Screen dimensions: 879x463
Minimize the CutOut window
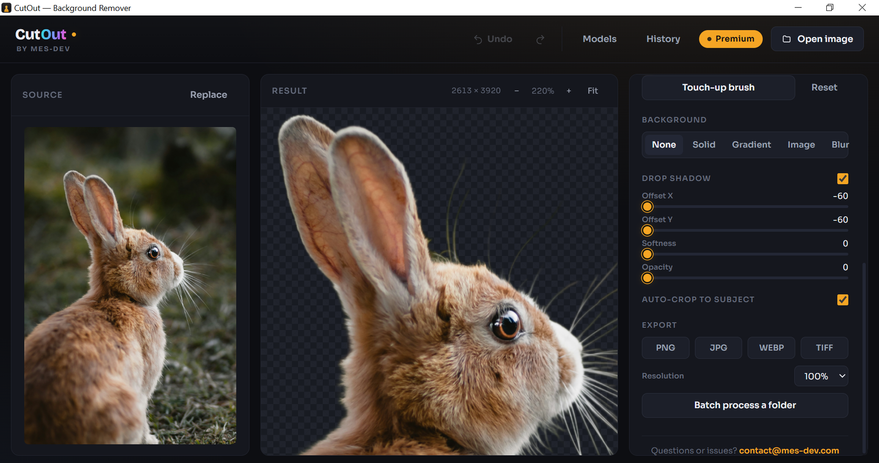[798, 8]
